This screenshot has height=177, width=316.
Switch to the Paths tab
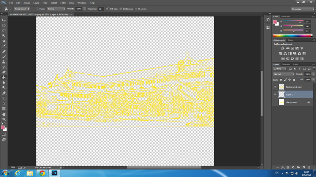tap(295, 65)
